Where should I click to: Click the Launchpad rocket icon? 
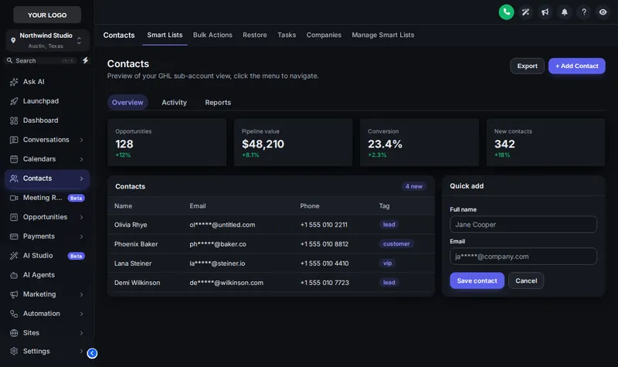pyautogui.click(x=14, y=101)
